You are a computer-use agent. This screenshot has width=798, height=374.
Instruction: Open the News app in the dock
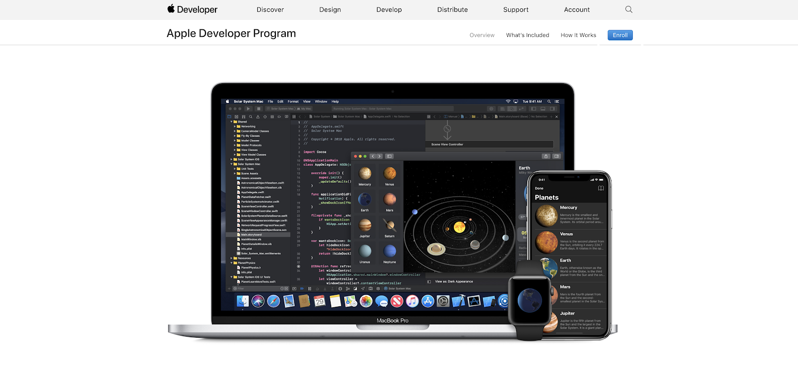397,301
